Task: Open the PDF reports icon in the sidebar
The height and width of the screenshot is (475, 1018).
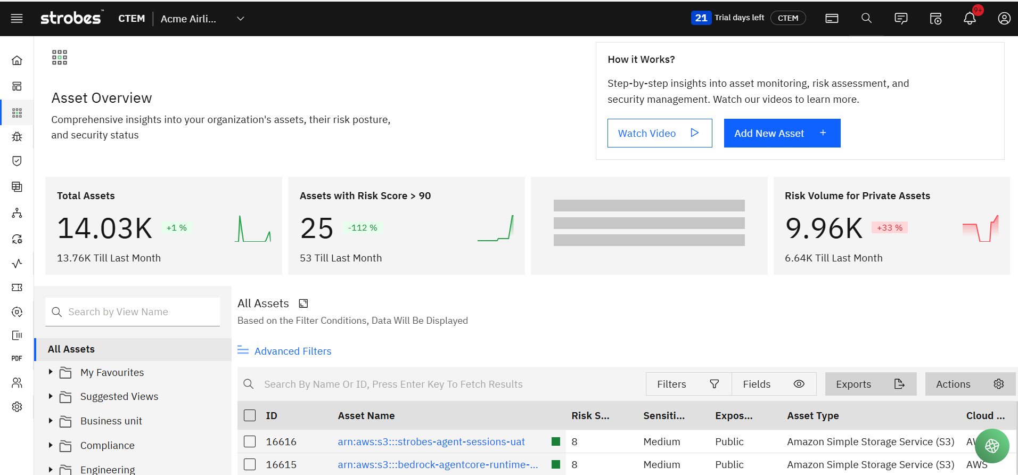Action: (17, 358)
